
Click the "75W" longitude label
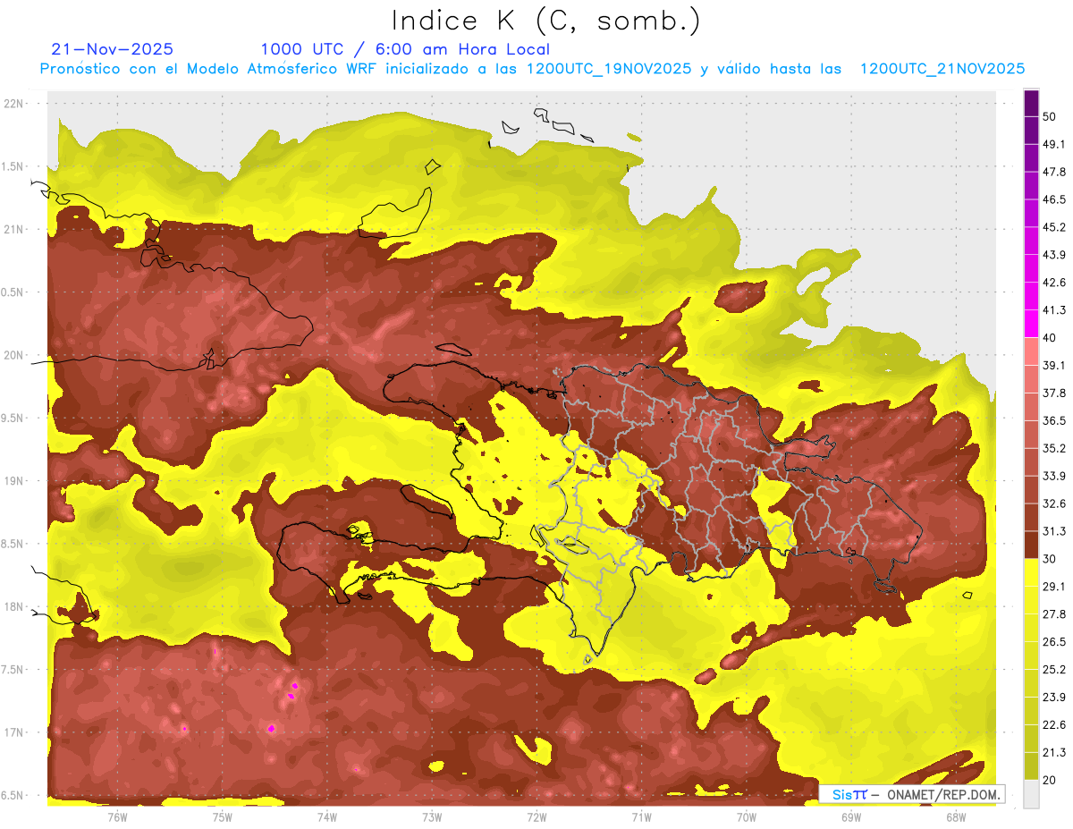pyautogui.click(x=222, y=816)
